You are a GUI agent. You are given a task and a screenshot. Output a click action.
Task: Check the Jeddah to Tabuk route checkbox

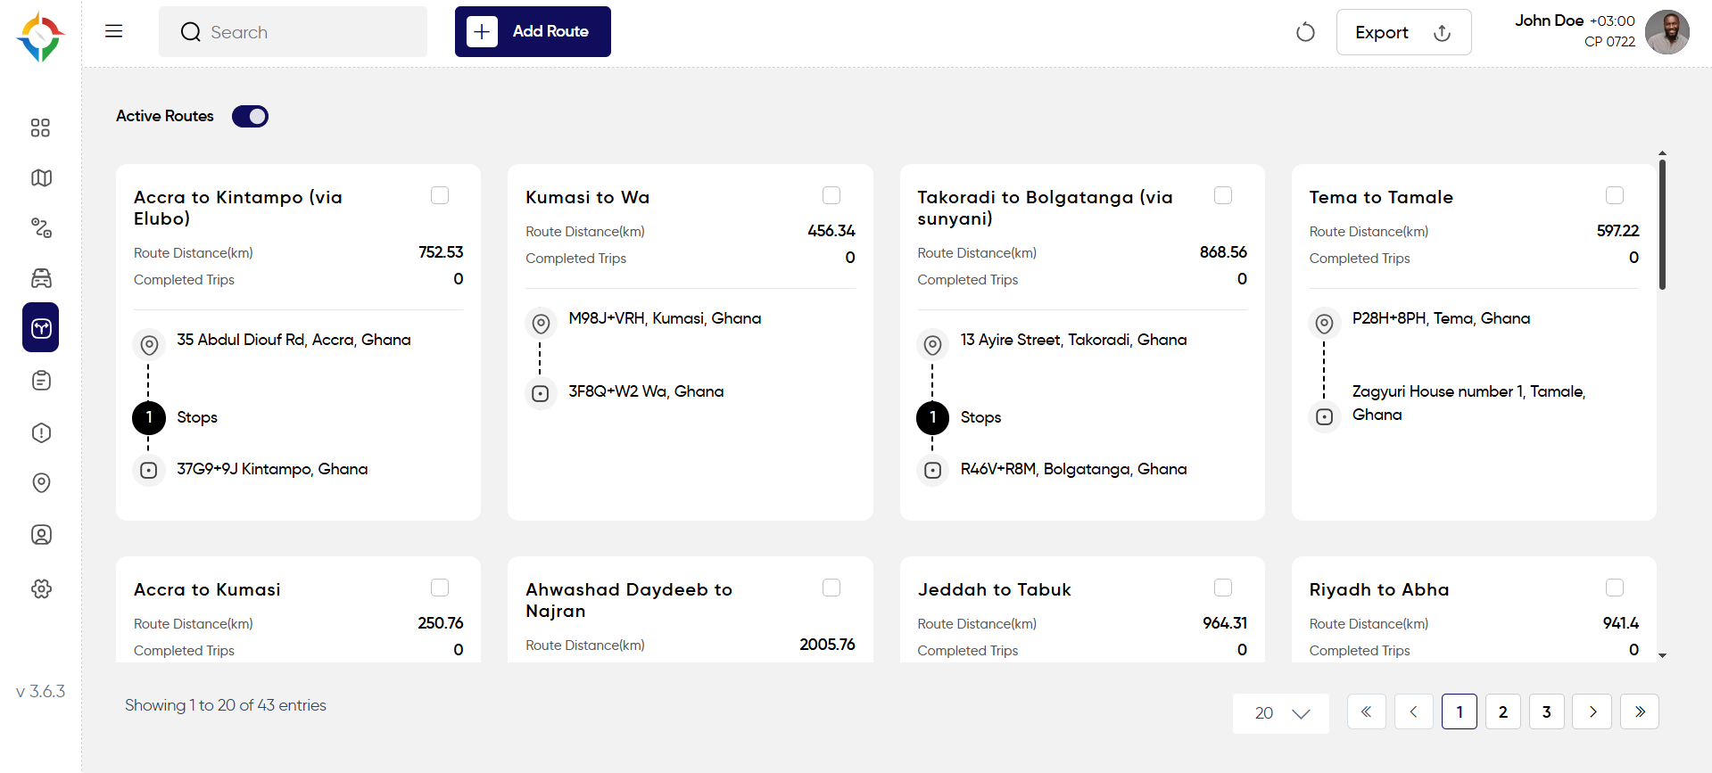[x=1223, y=588]
